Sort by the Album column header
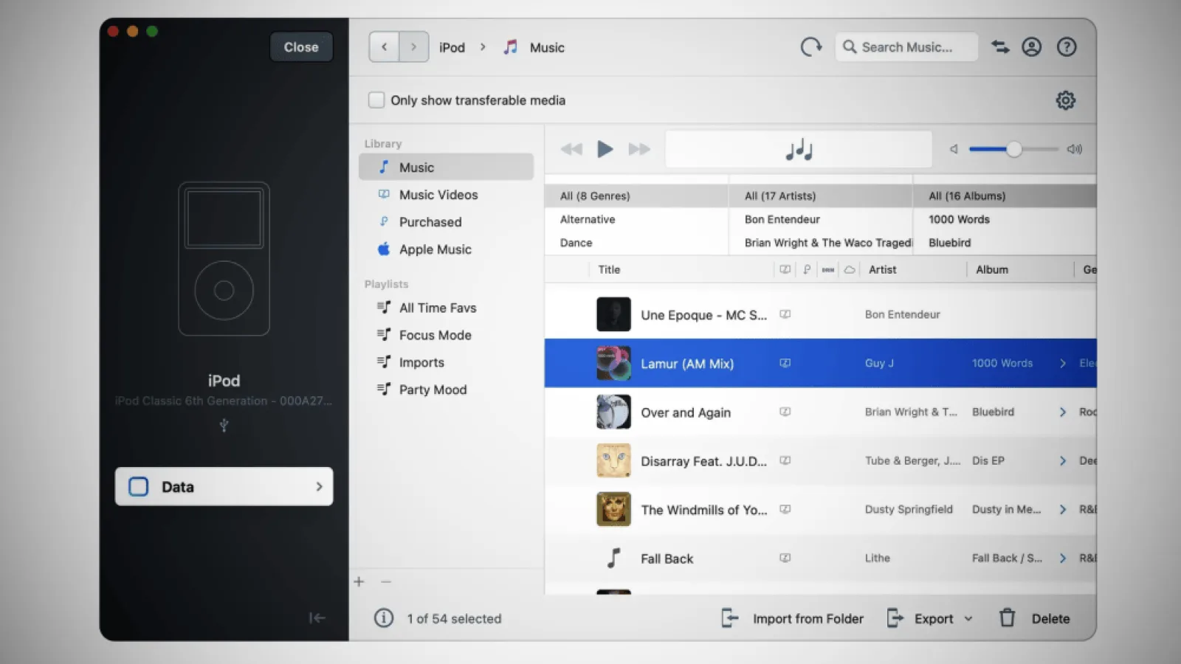 pos(991,270)
